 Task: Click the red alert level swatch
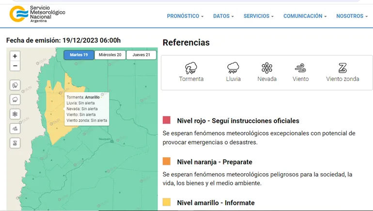coord(167,120)
